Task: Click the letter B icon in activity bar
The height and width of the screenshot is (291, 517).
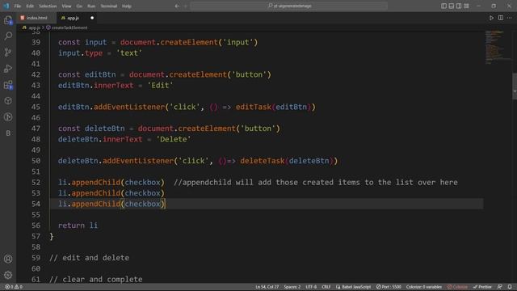Action: point(8,133)
